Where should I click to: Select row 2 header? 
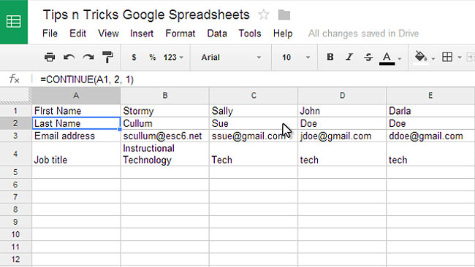pos(15,123)
